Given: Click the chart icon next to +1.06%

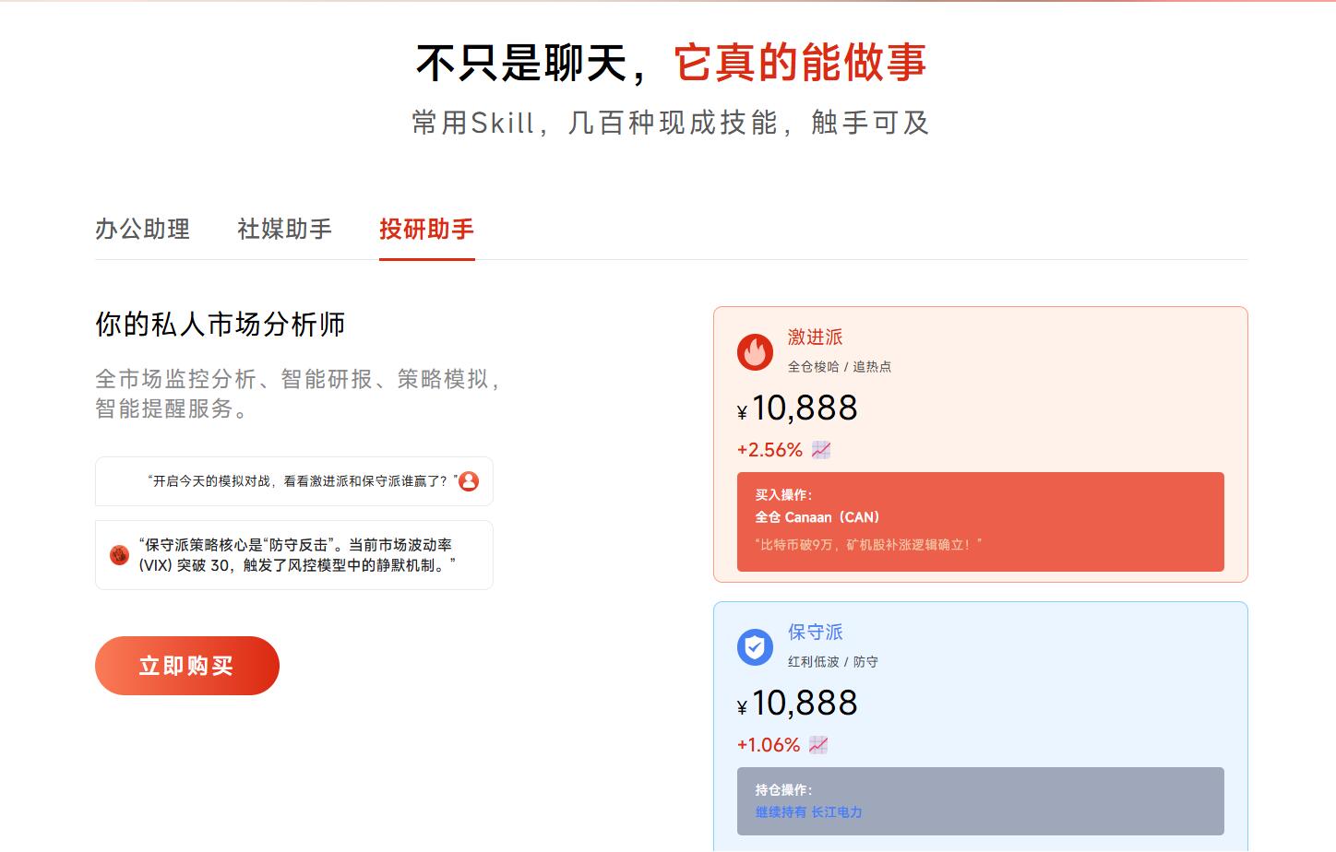Looking at the screenshot, I should [x=817, y=744].
